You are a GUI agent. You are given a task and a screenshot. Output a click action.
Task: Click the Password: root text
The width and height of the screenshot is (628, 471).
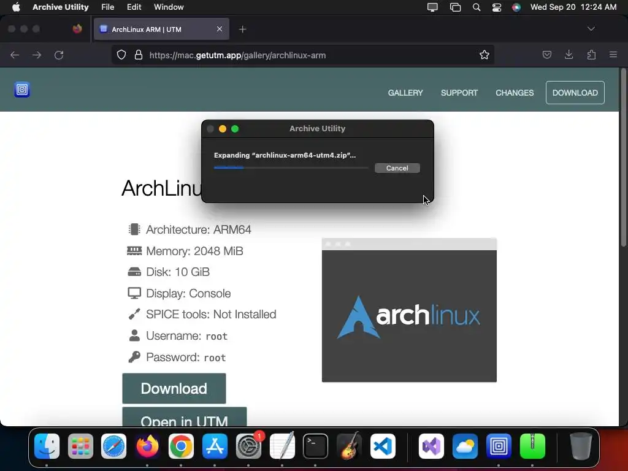click(x=186, y=358)
